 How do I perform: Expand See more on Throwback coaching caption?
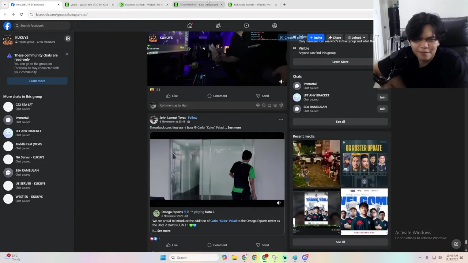[234, 127]
